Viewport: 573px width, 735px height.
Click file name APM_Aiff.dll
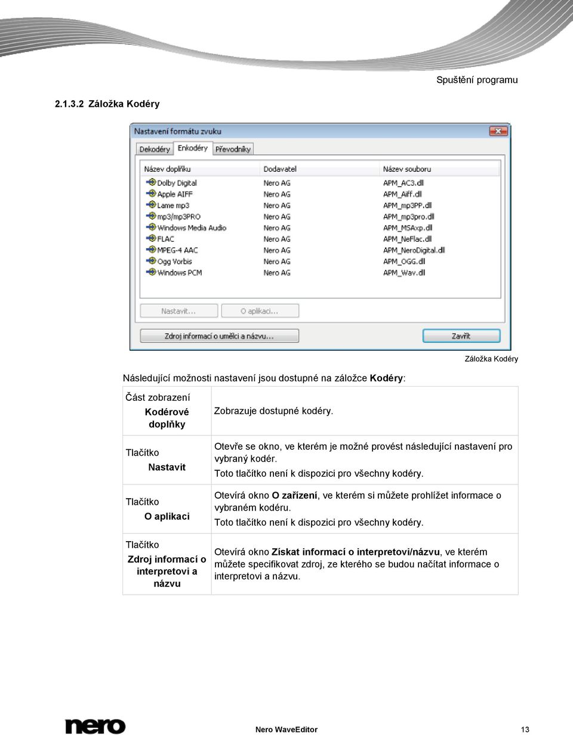402,194
